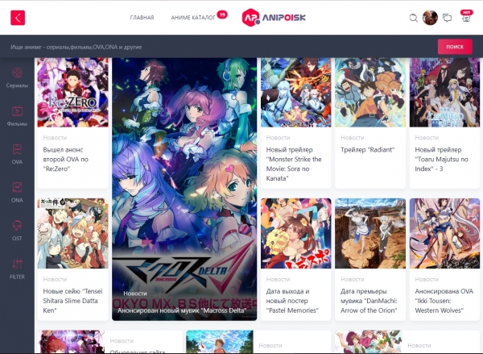Click Новости label above Radiant trailer
The image size is (483, 354).
point(352,138)
